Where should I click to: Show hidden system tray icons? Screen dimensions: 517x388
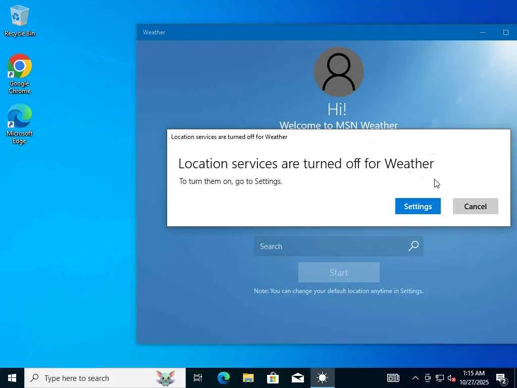pos(416,378)
